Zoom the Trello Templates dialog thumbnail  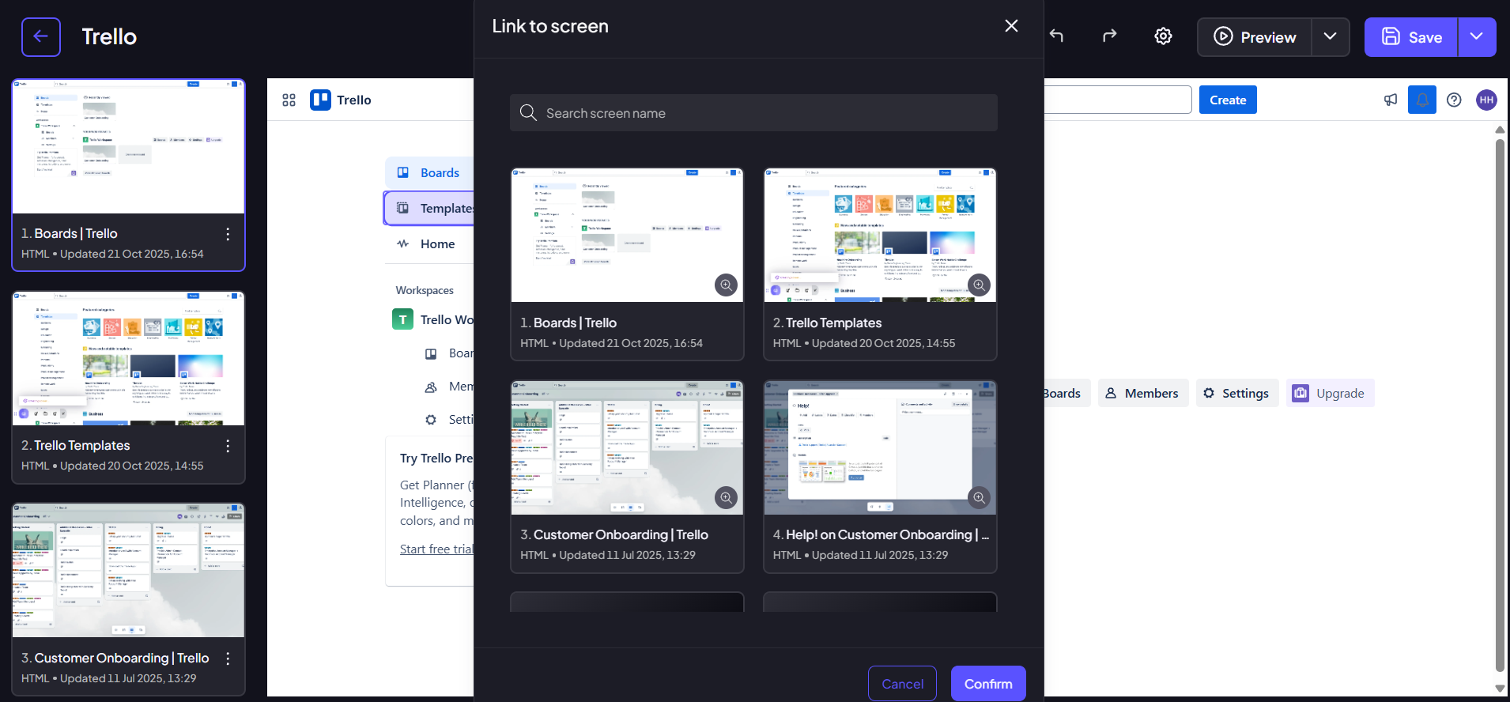click(979, 285)
